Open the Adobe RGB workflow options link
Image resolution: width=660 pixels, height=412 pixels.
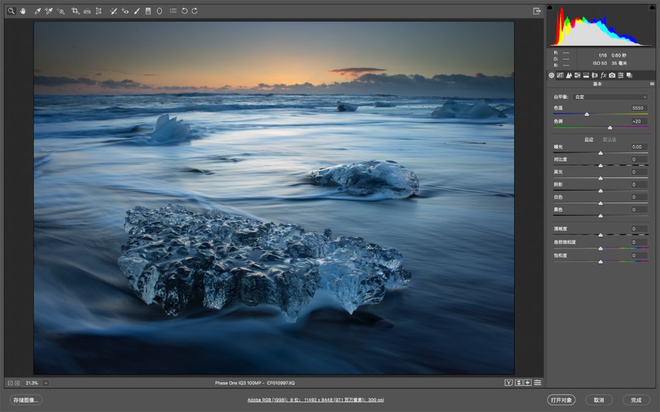pos(315,400)
